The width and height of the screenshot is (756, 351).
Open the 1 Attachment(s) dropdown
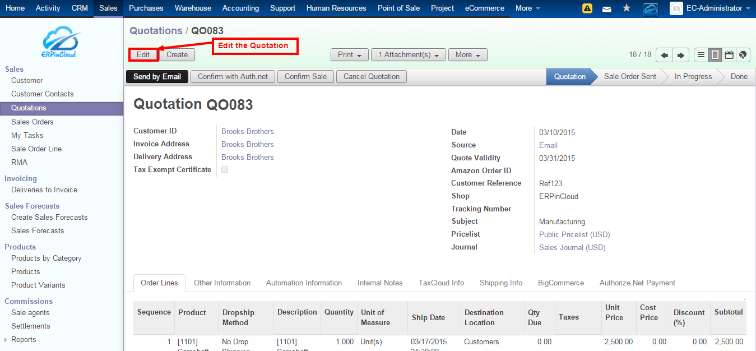(409, 55)
